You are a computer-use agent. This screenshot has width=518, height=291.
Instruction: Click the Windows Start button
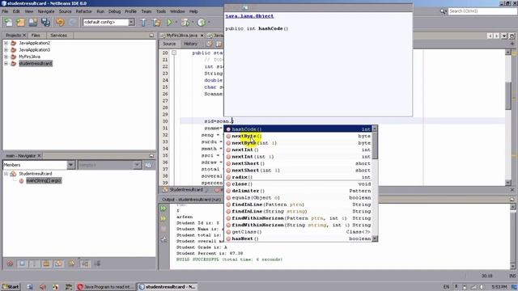pyautogui.click(x=11, y=287)
